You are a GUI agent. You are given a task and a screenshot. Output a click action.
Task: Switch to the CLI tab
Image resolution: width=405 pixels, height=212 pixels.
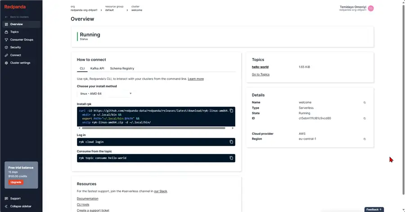(x=82, y=68)
